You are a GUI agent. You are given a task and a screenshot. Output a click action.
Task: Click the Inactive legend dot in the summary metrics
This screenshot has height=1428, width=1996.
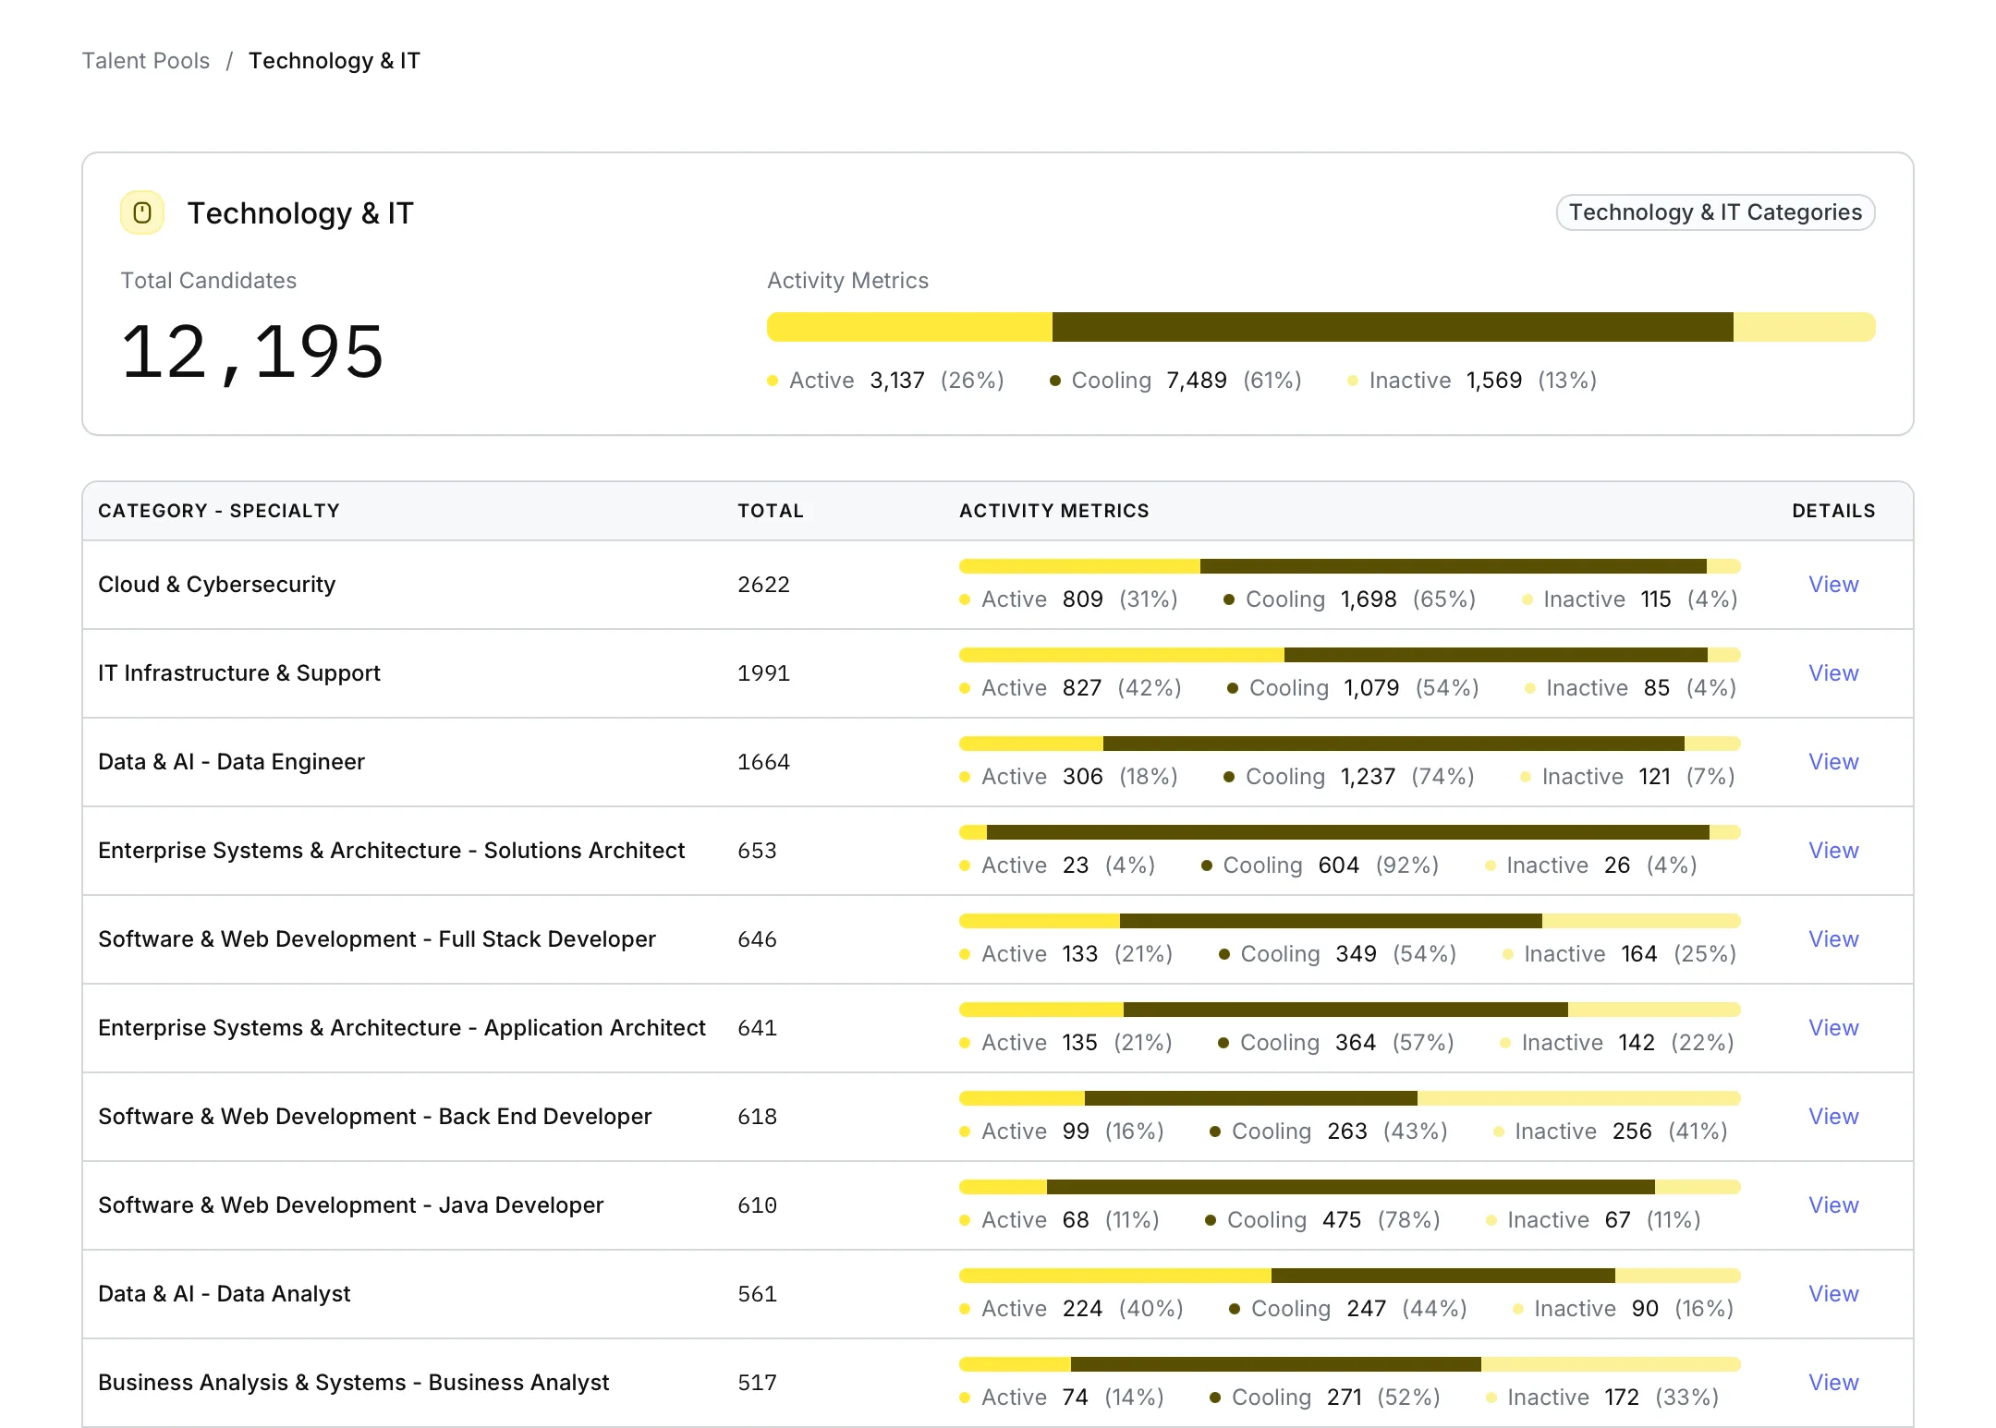(x=1353, y=381)
